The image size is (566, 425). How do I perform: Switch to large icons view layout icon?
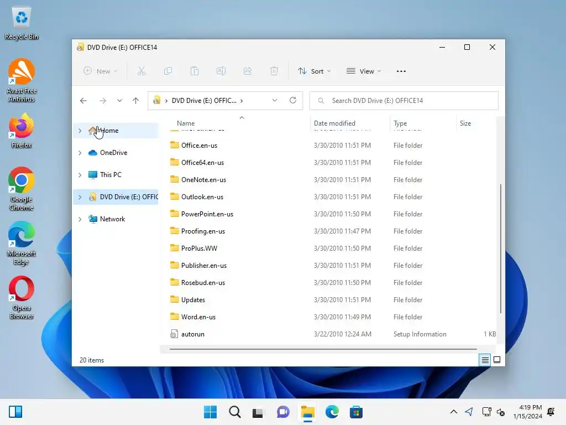pos(497,360)
